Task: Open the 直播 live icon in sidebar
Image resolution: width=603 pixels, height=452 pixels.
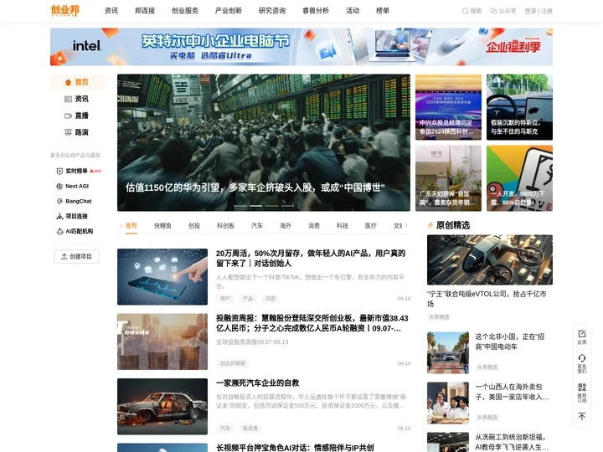Action: click(x=68, y=116)
